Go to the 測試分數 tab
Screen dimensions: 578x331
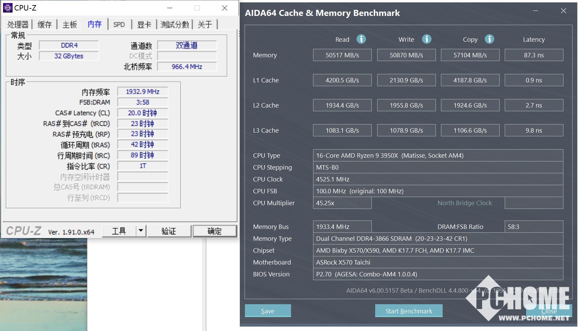174,24
